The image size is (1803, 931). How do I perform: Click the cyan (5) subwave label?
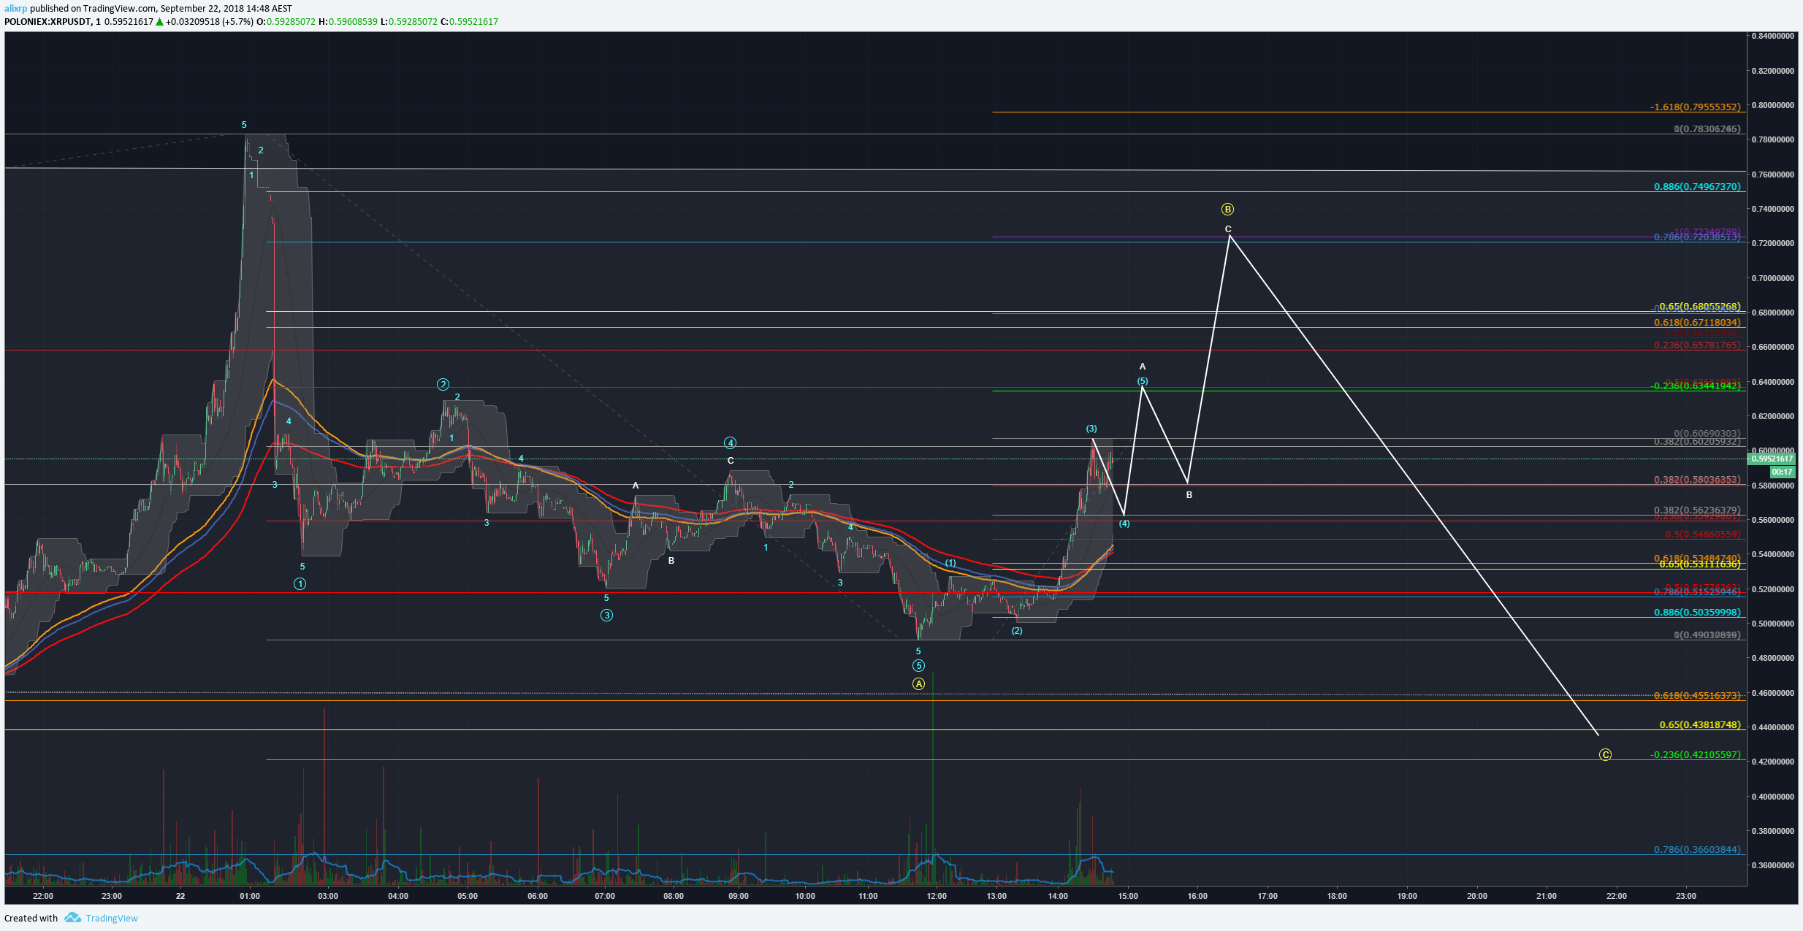coord(1143,381)
